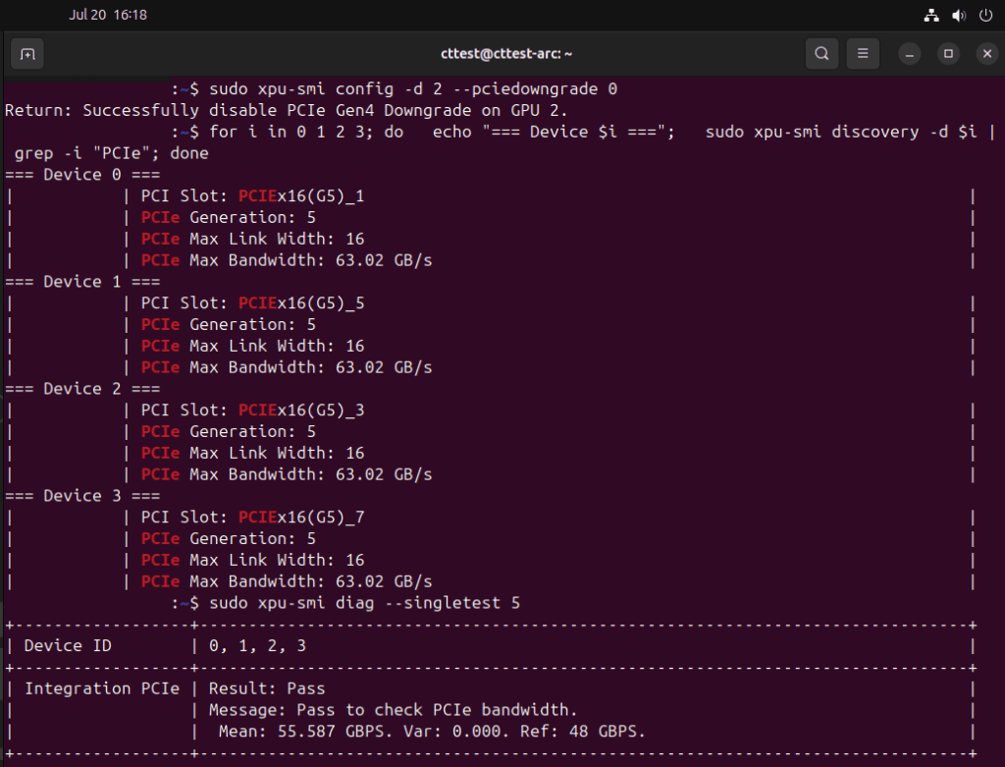The image size is (1005, 767).
Task: Open the power menu icon
Action: (x=985, y=15)
